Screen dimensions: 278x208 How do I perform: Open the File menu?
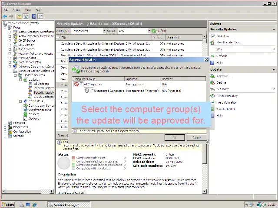[6, 10]
